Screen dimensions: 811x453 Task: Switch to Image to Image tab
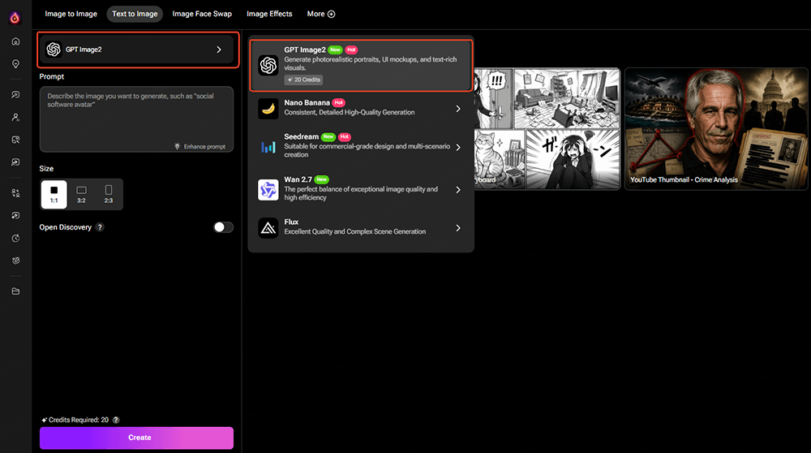click(x=71, y=14)
